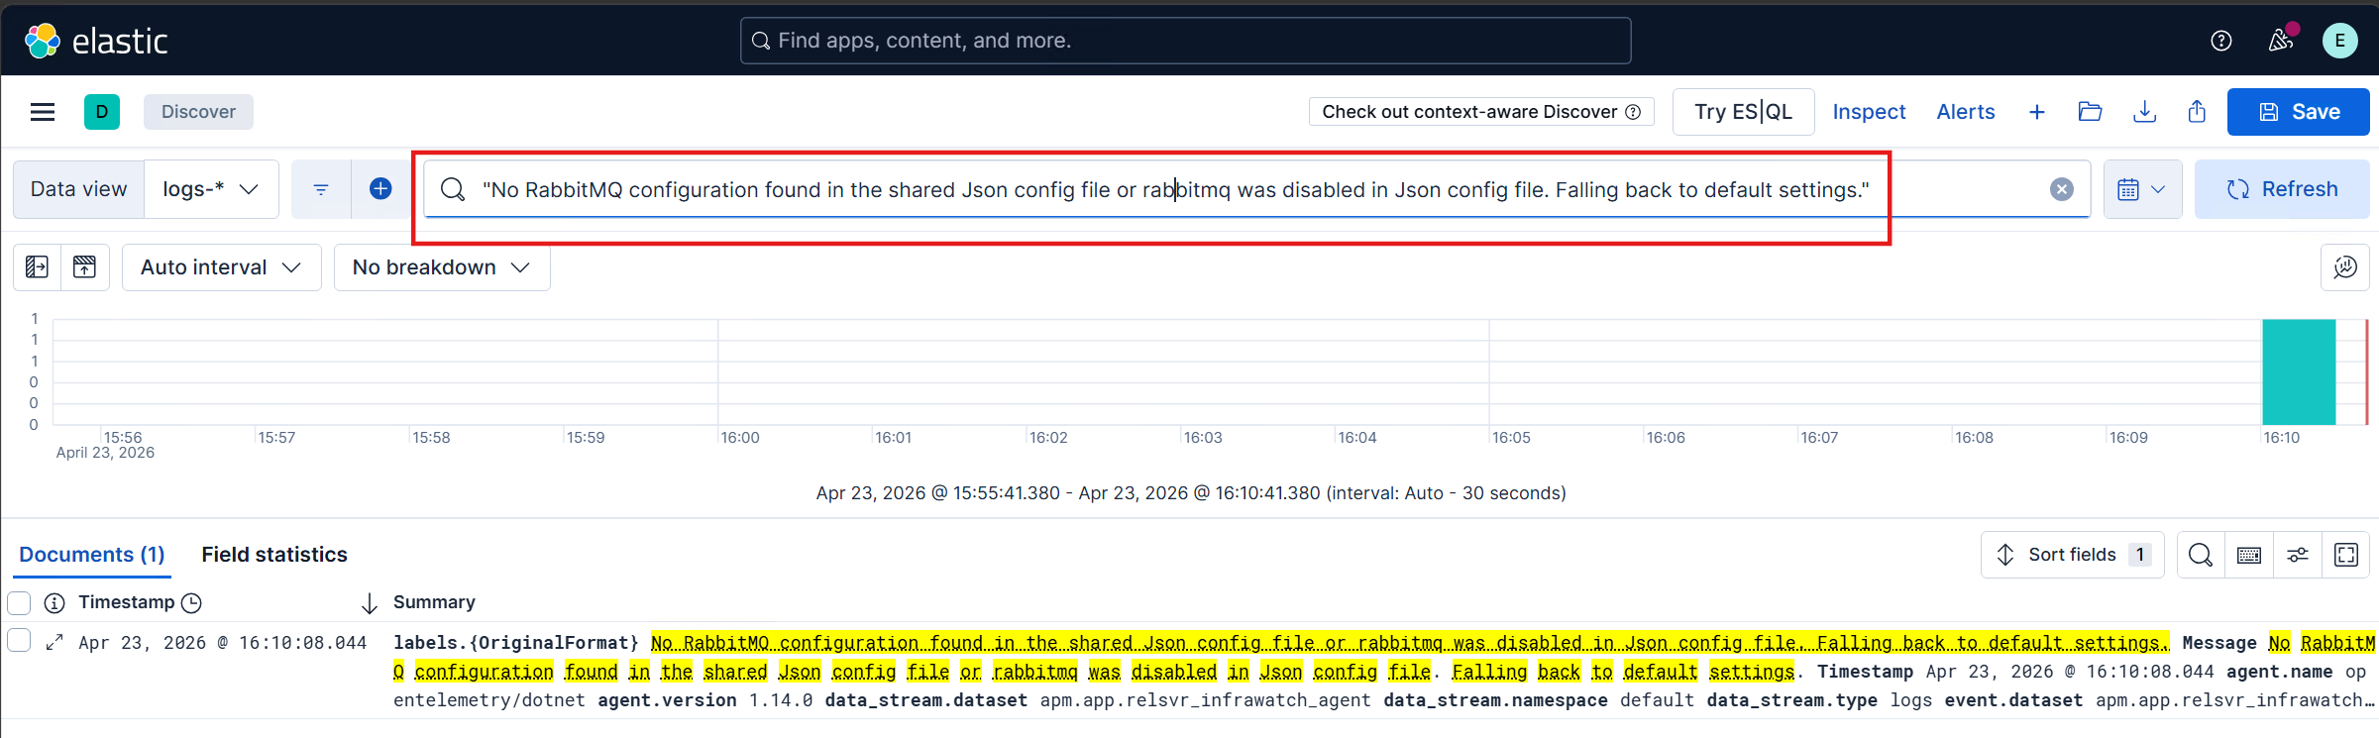The image size is (2379, 738).
Task: Check the checkbox for the 16:10:08.044 row
Action: [x=19, y=640]
